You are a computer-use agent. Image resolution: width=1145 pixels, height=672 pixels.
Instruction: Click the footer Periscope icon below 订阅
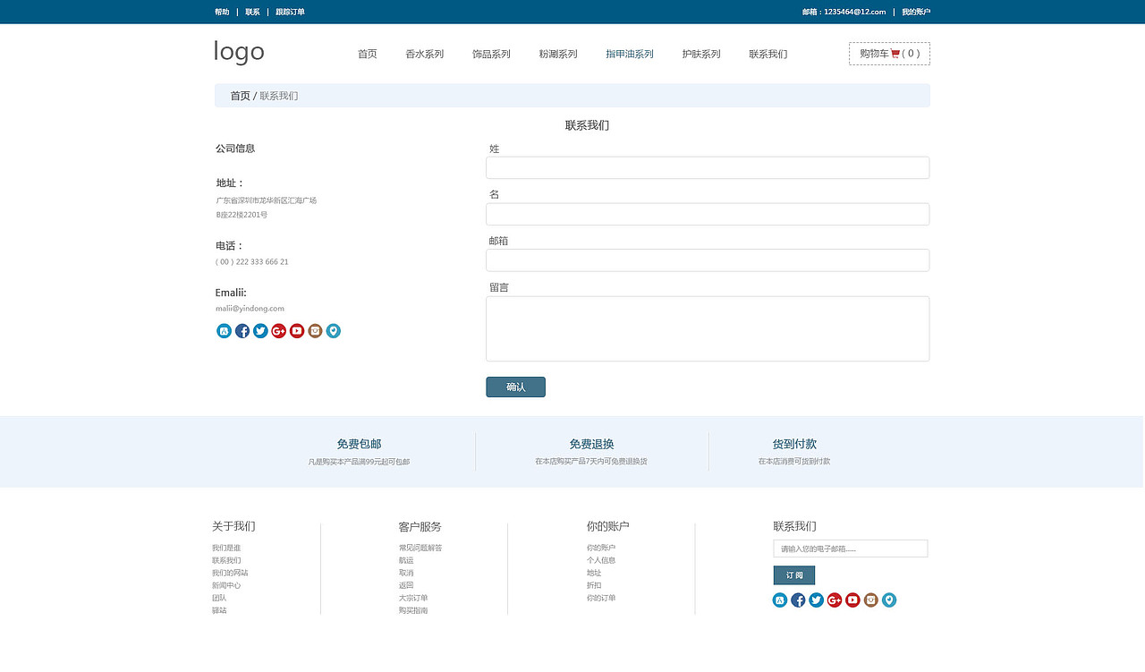889,600
